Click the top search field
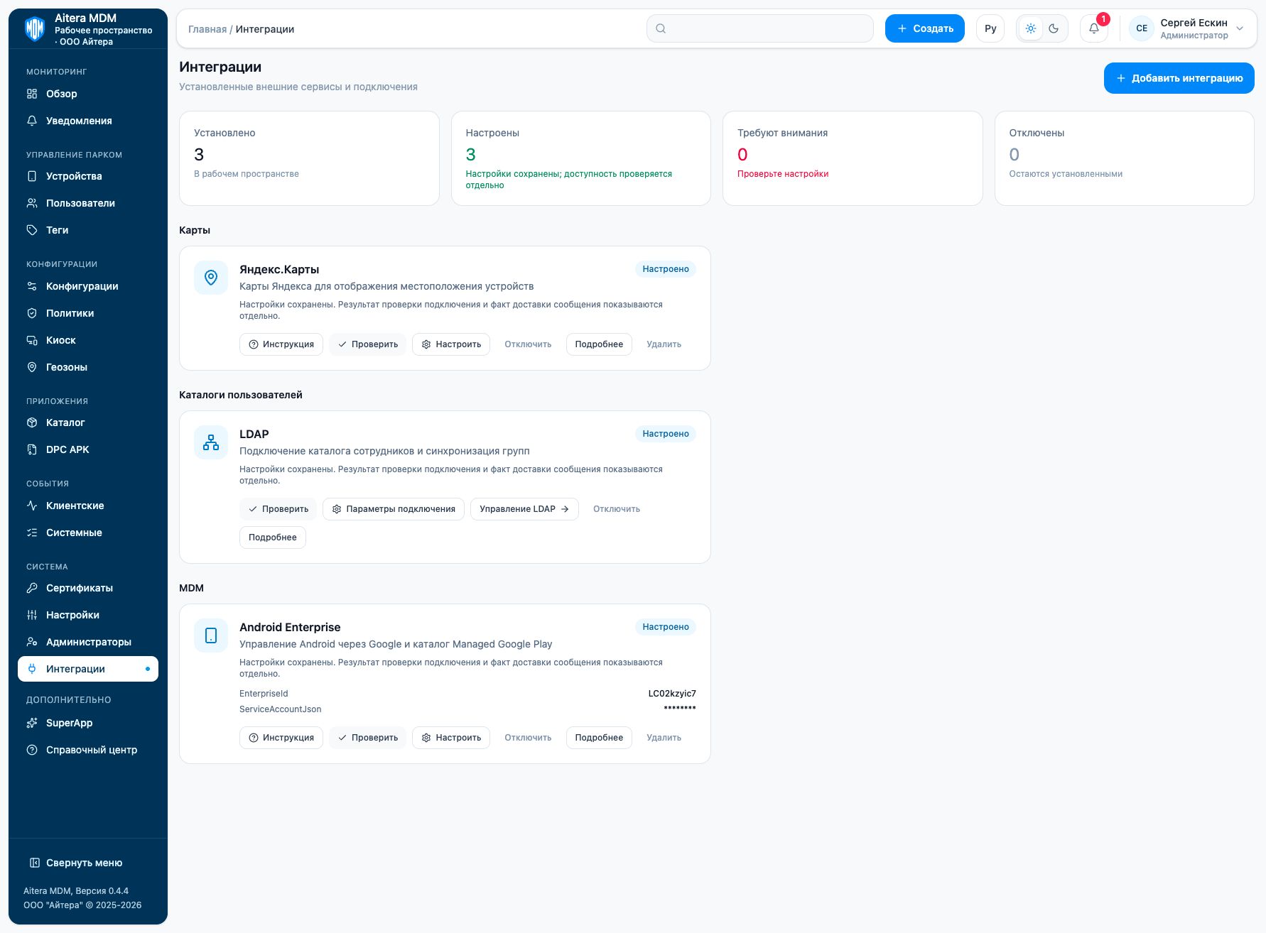 point(760,28)
